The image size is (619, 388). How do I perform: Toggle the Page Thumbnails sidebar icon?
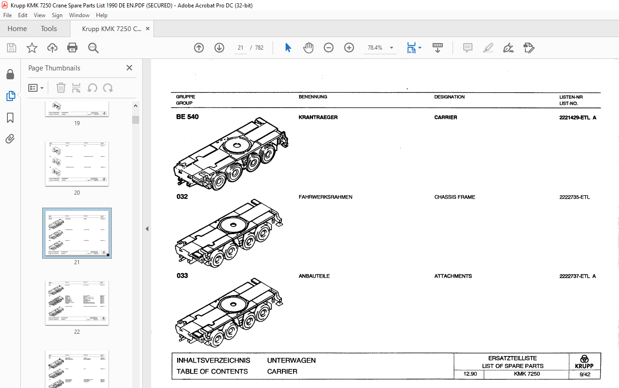point(10,96)
